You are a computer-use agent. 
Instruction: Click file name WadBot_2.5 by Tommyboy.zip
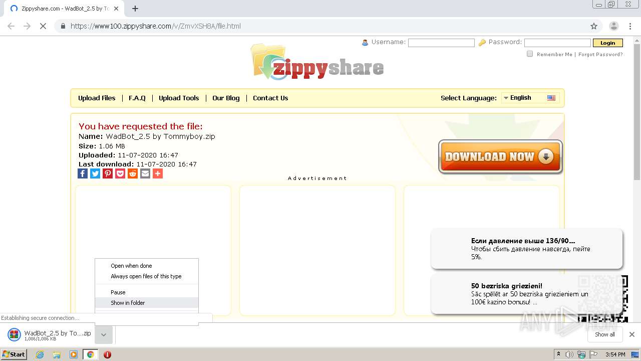[160, 136]
